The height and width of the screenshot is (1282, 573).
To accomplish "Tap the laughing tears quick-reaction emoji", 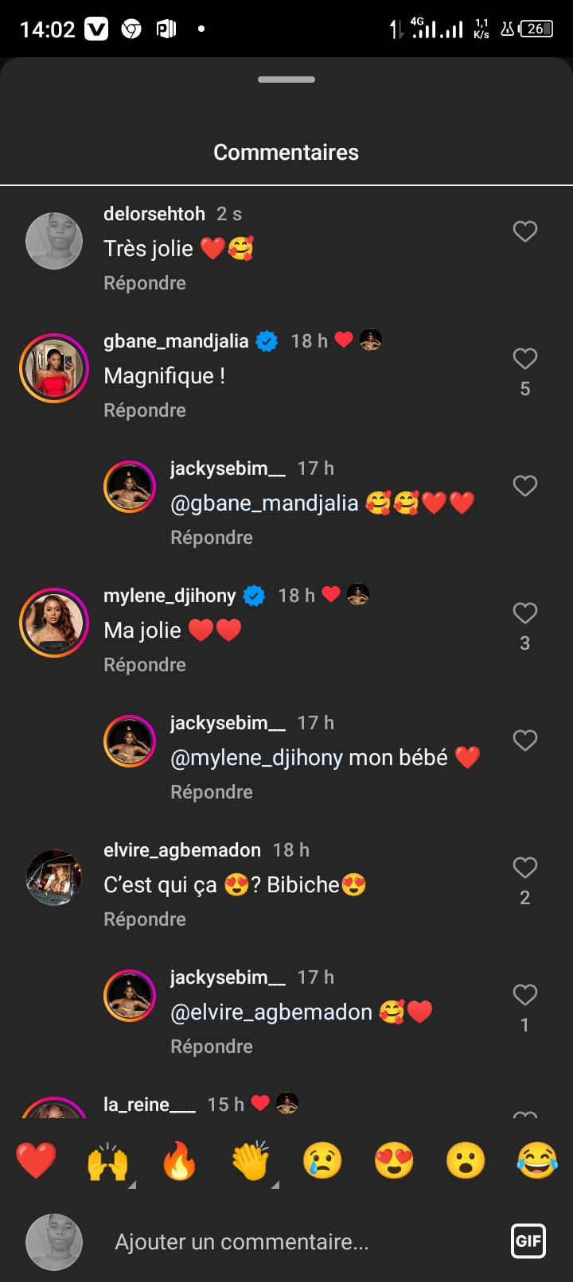I will pos(537,1160).
